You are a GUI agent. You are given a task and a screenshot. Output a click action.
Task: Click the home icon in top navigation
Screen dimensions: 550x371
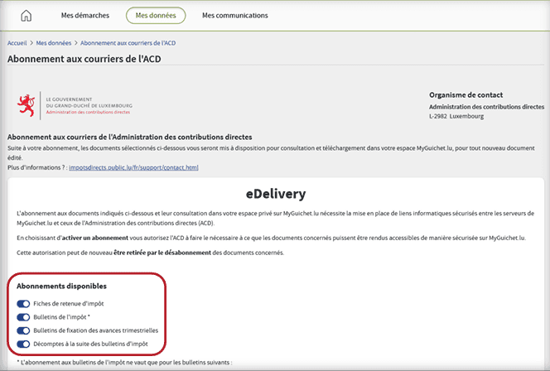[x=26, y=15]
